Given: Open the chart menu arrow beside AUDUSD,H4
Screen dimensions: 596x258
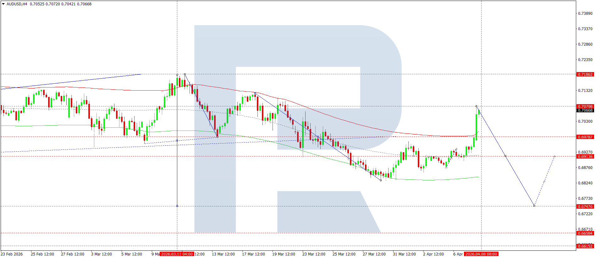Looking at the screenshot, I should pyautogui.click(x=3, y=4).
